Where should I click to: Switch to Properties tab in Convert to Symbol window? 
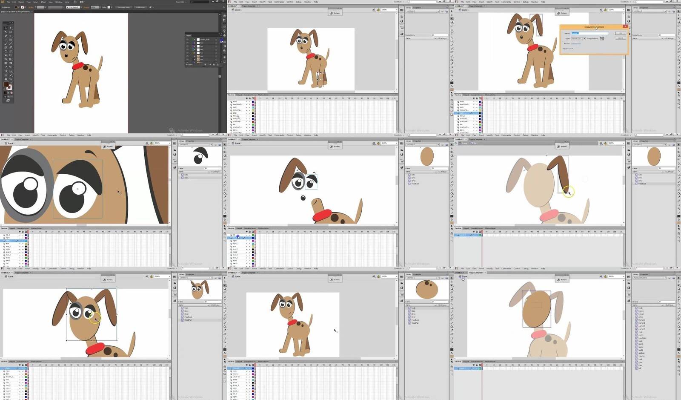click(644, 8)
